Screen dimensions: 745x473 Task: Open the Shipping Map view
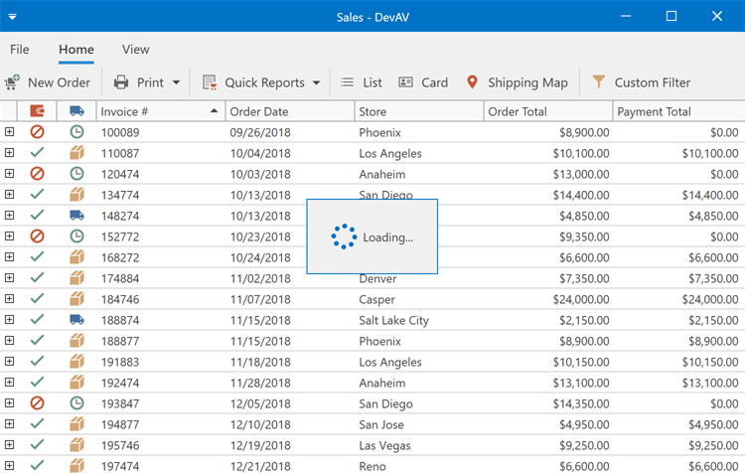[517, 82]
